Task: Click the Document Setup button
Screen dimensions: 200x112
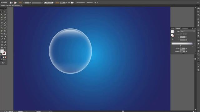Action: pos(81,2)
